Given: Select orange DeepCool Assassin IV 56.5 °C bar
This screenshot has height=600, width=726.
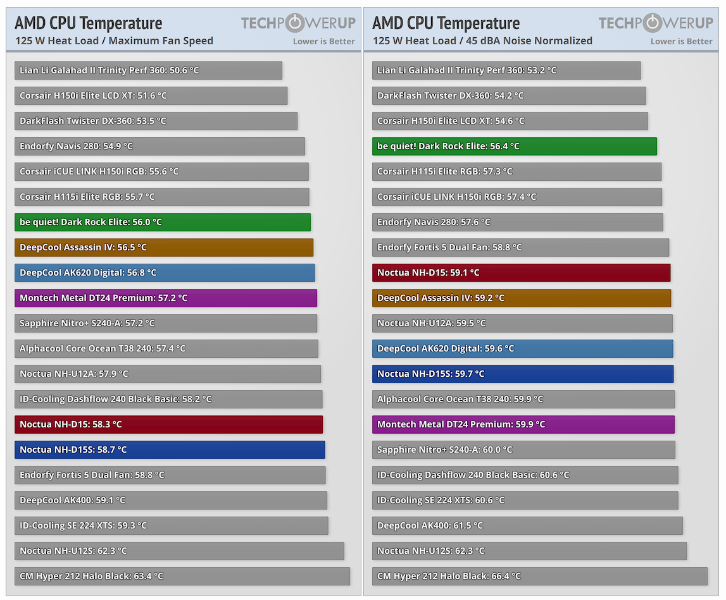Looking at the screenshot, I should [164, 247].
